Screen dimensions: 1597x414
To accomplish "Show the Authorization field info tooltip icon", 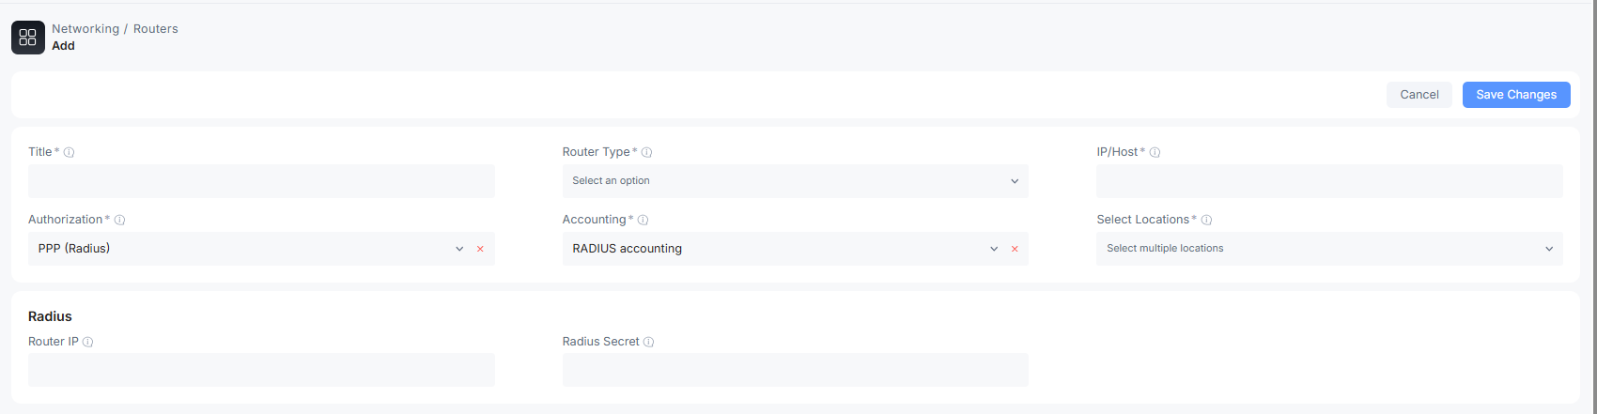I will (119, 220).
